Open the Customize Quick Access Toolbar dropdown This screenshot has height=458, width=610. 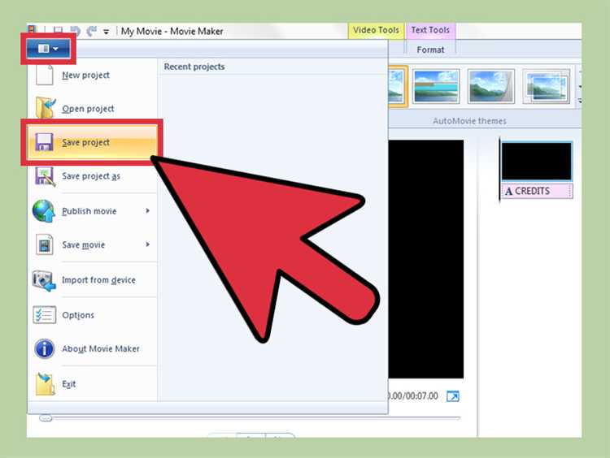coord(106,32)
